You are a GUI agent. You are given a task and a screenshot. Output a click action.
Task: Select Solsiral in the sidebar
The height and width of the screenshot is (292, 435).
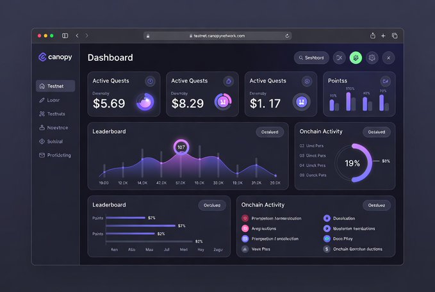click(51, 142)
